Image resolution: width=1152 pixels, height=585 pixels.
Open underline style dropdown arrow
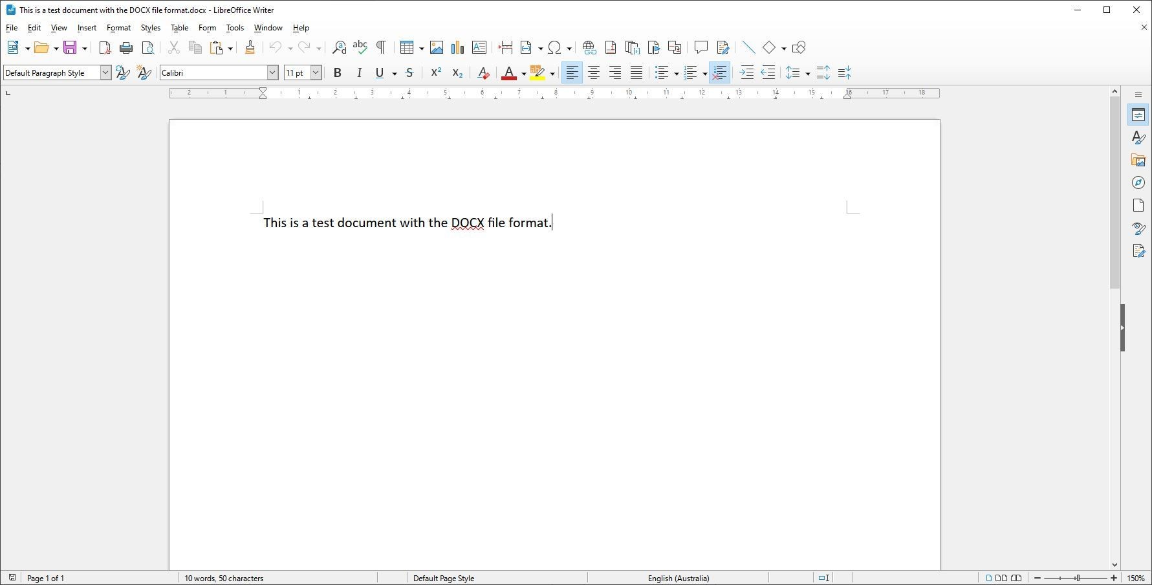pos(394,73)
